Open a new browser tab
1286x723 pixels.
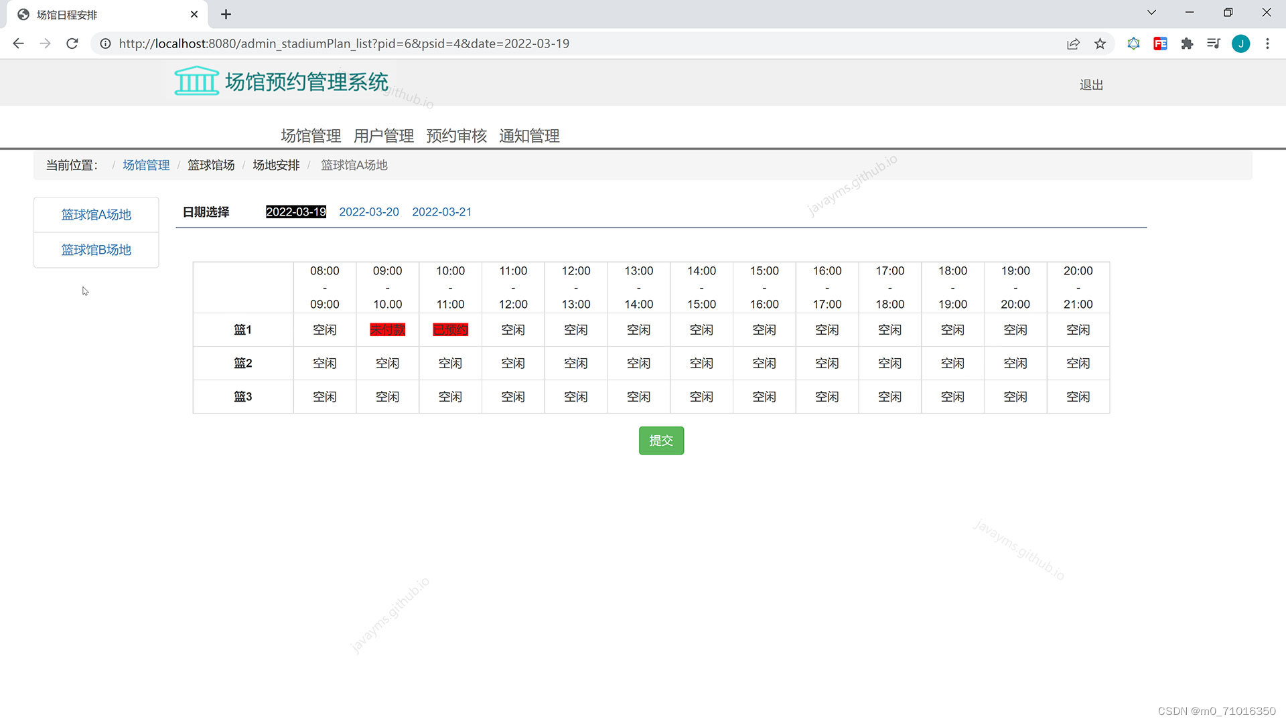[226, 14]
